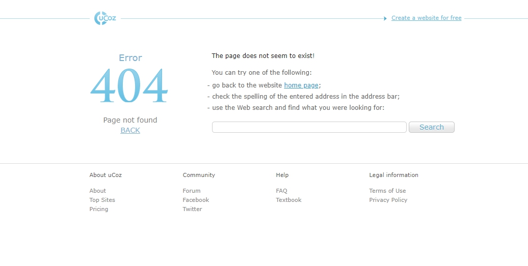Viewport: 528px width, 266px height.
Task: Go back using the BACK link
Action: click(130, 130)
